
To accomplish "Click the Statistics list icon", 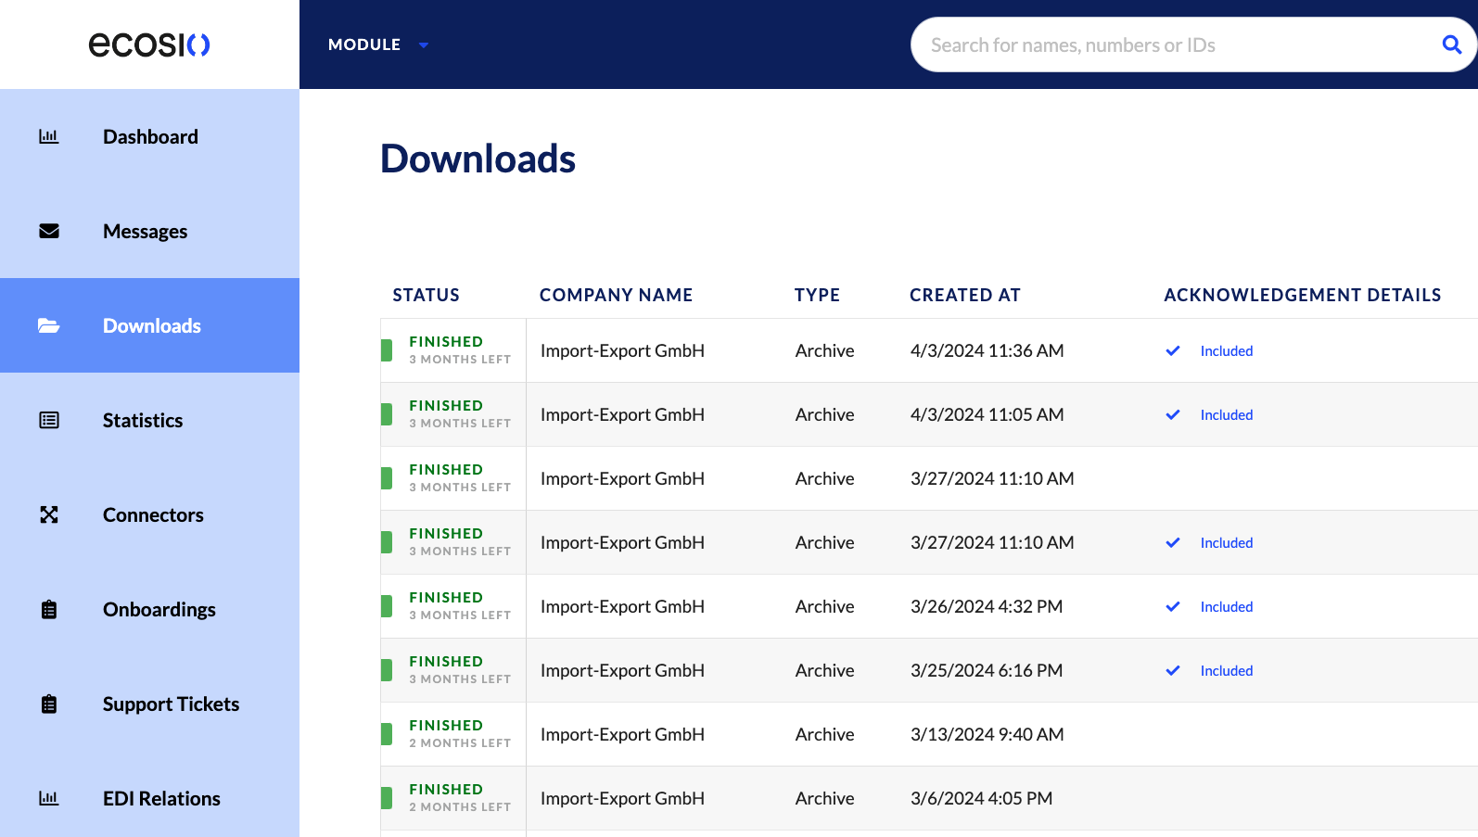I will pyautogui.click(x=49, y=420).
